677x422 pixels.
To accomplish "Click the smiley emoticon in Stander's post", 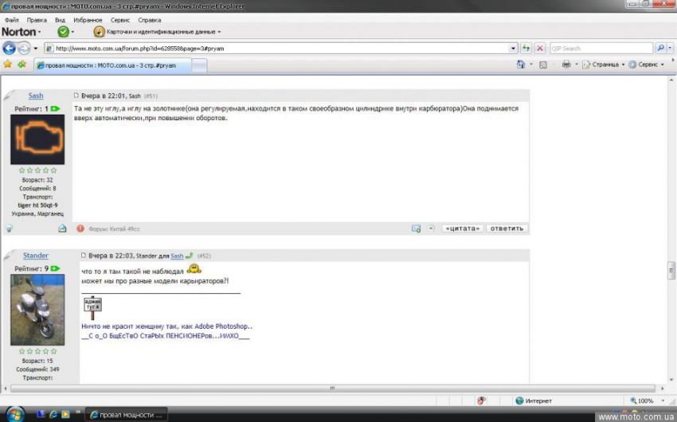I will pos(194,269).
